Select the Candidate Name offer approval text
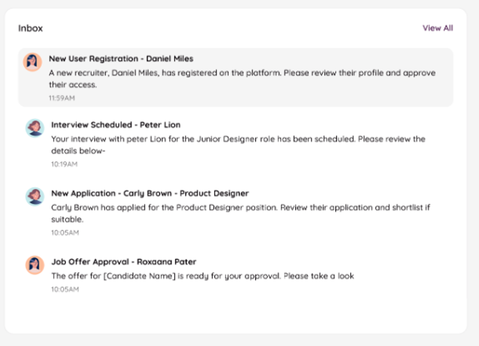The image size is (479, 346). point(202,276)
